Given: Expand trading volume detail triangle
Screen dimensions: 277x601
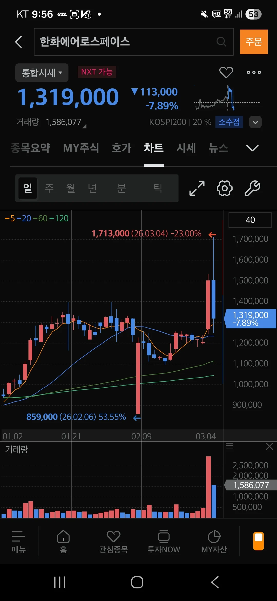Looking at the screenshot, I should point(84,126).
